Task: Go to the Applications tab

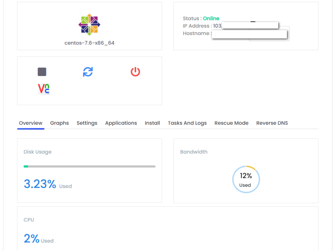Action: click(121, 123)
